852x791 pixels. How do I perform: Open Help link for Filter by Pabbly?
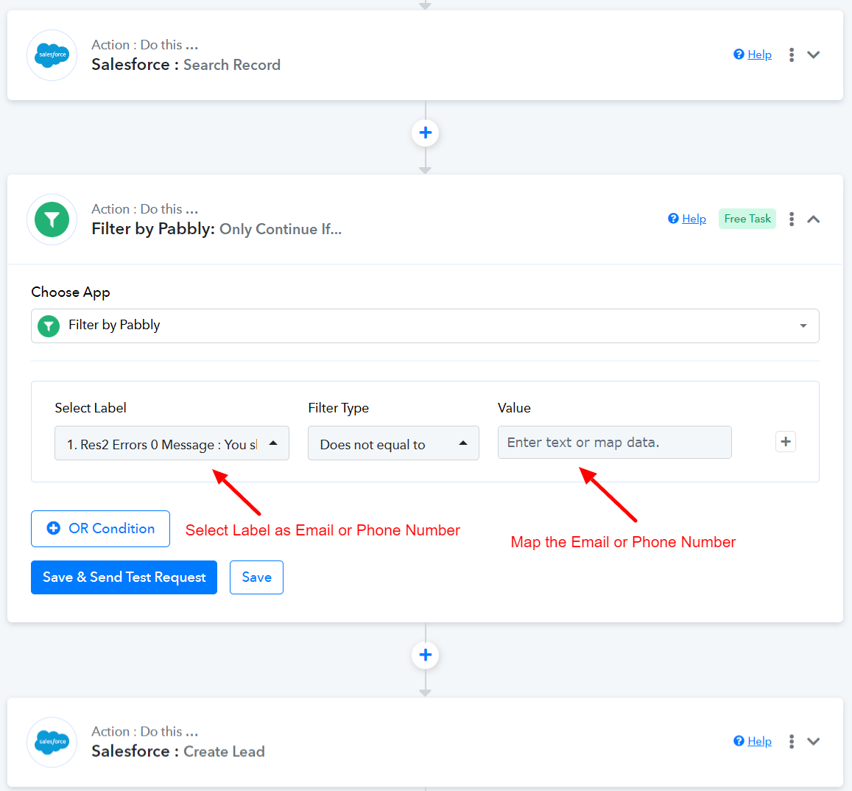(694, 219)
